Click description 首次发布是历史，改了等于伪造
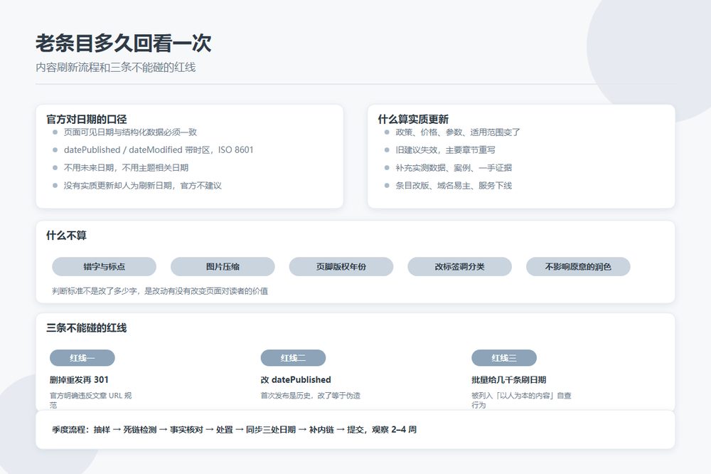 pyautogui.click(x=311, y=396)
